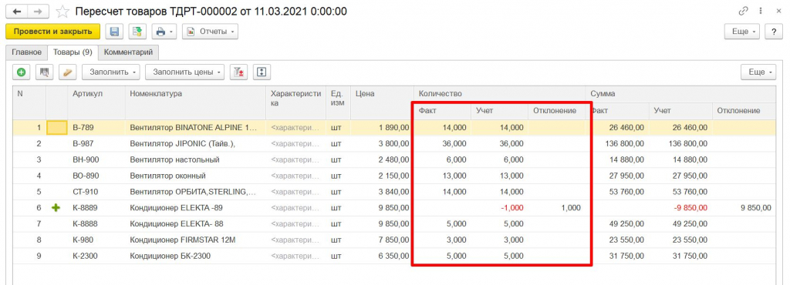Click price cell 9 850,00 in row 6
Image resolution: width=790 pixels, height=285 pixels.
[382, 208]
